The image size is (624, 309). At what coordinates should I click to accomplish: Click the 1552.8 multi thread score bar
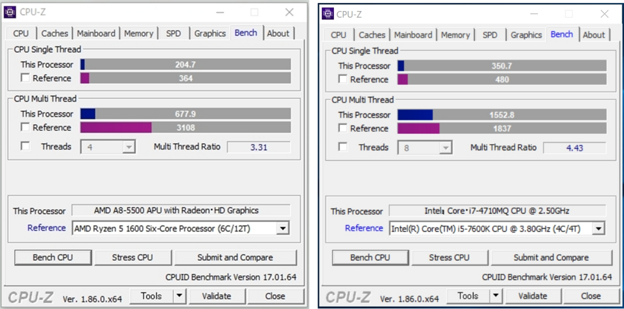502,115
